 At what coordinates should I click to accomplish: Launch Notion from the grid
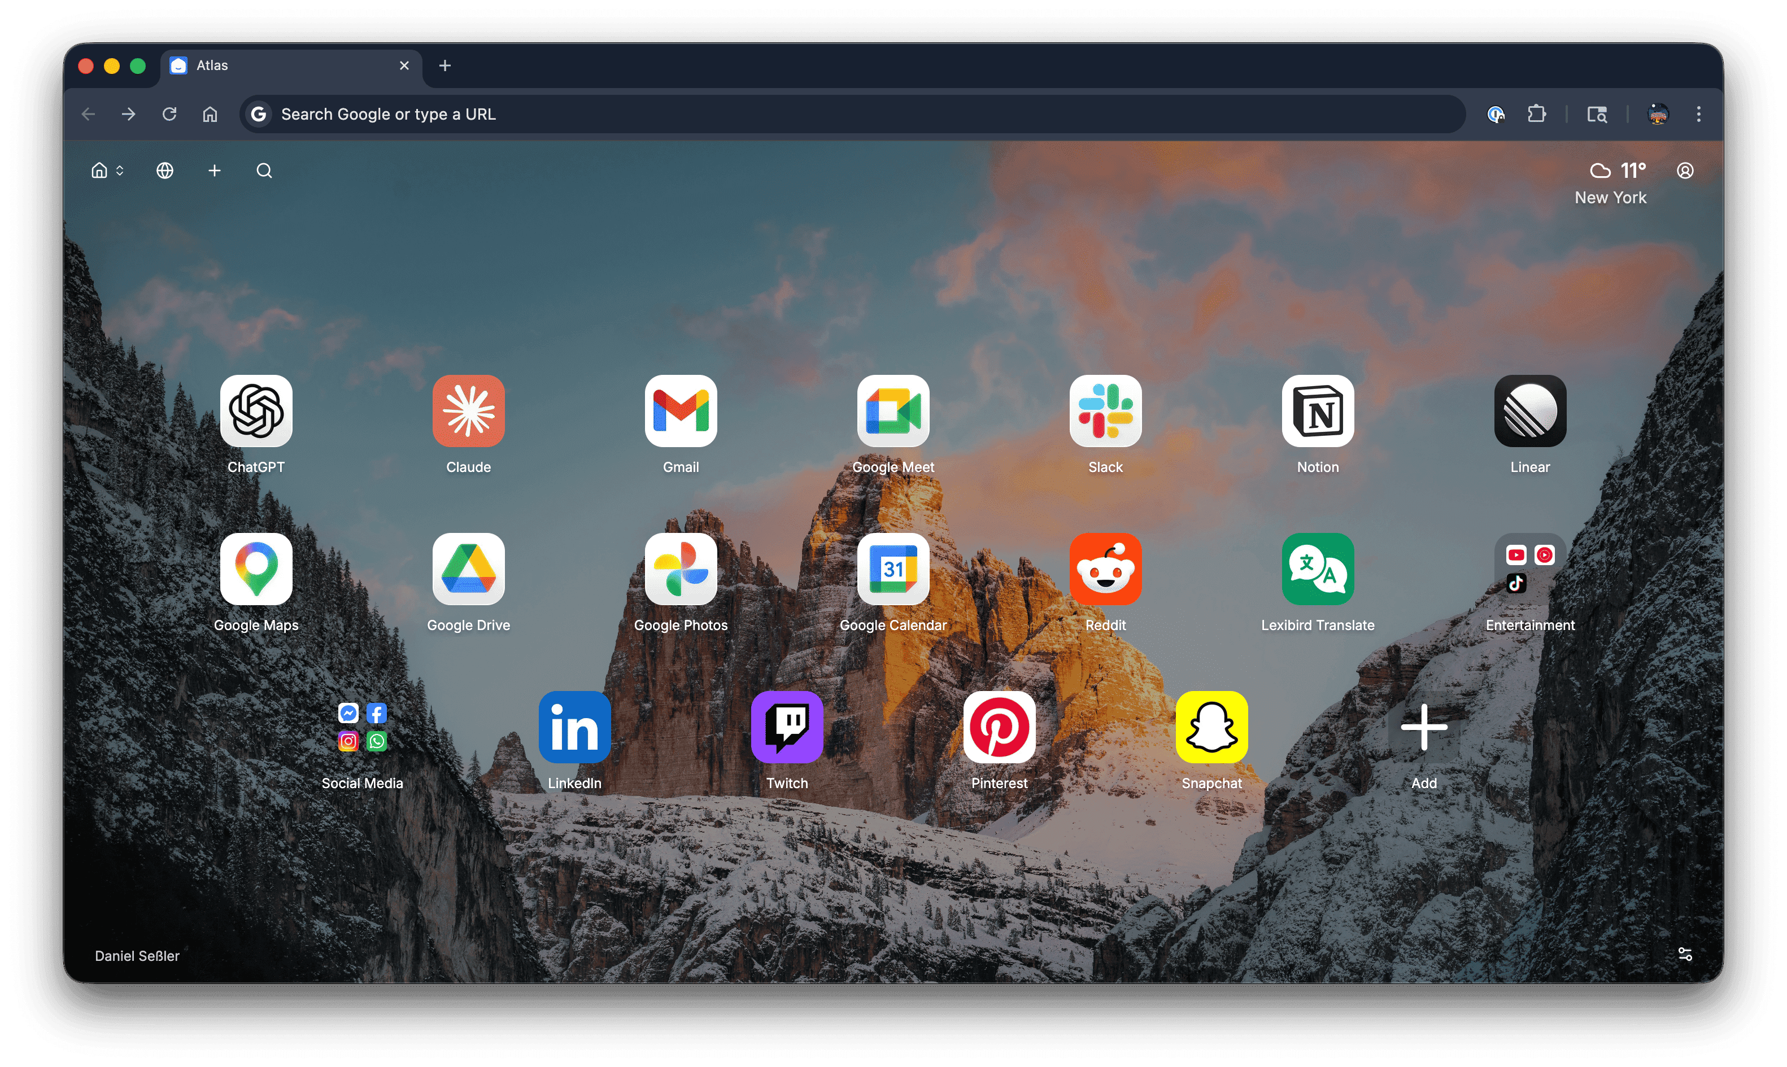pos(1318,410)
